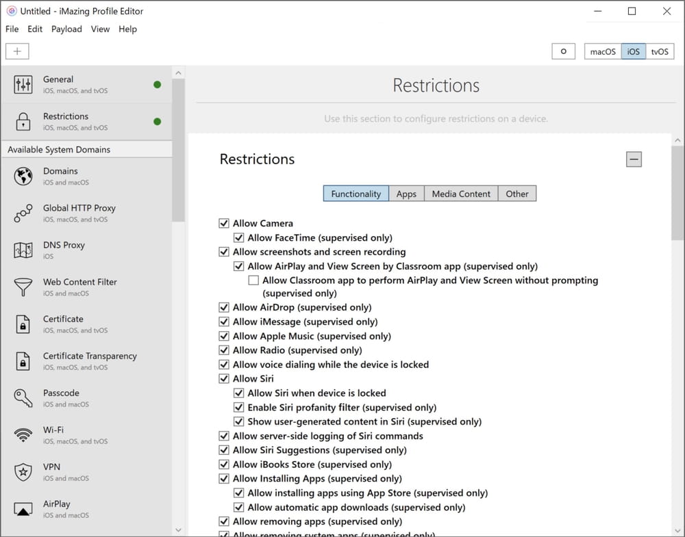The height and width of the screenshot is (537, 685).
Task: Uncheck Allow Radio
Action: pyautogui.click(x=224, y=350)
